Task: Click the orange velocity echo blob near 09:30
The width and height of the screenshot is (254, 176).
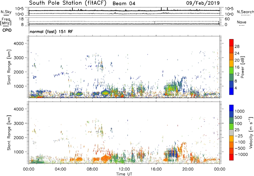Action: tap(105, 158)
